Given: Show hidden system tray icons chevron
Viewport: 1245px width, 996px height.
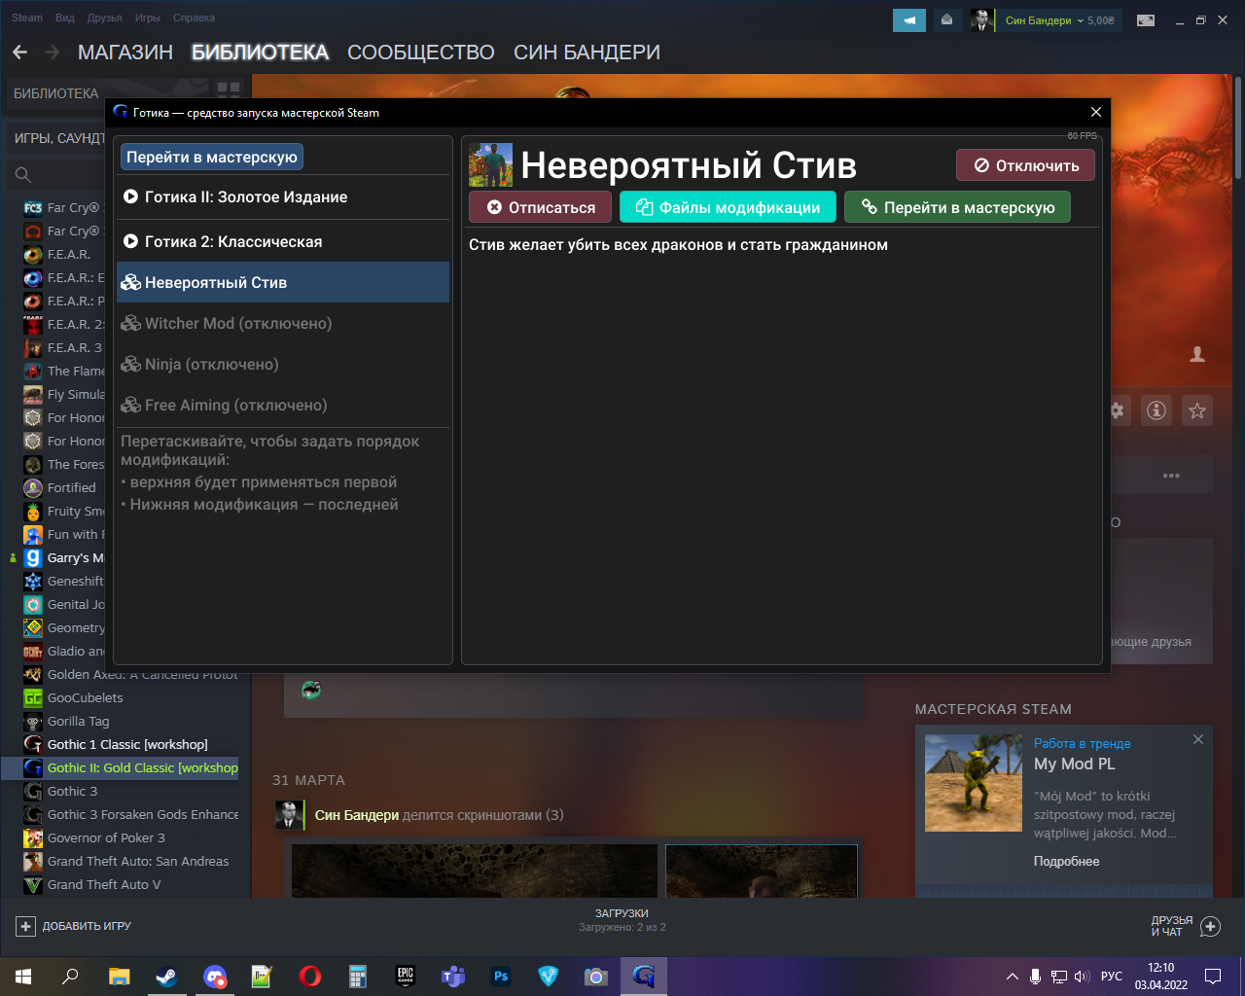Looking at the screenshot, I should tap(1013, 977).
